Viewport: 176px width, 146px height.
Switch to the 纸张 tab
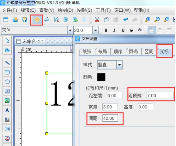(x=87, y=52)
